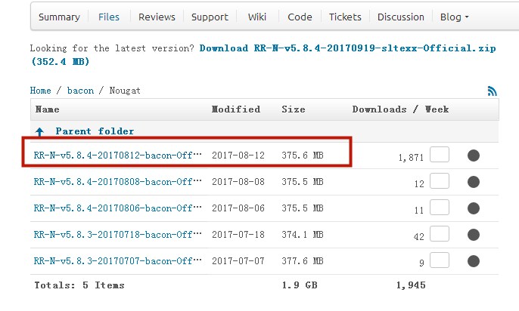
Task: Go to the Wiki tab
Action: (257, 17)
